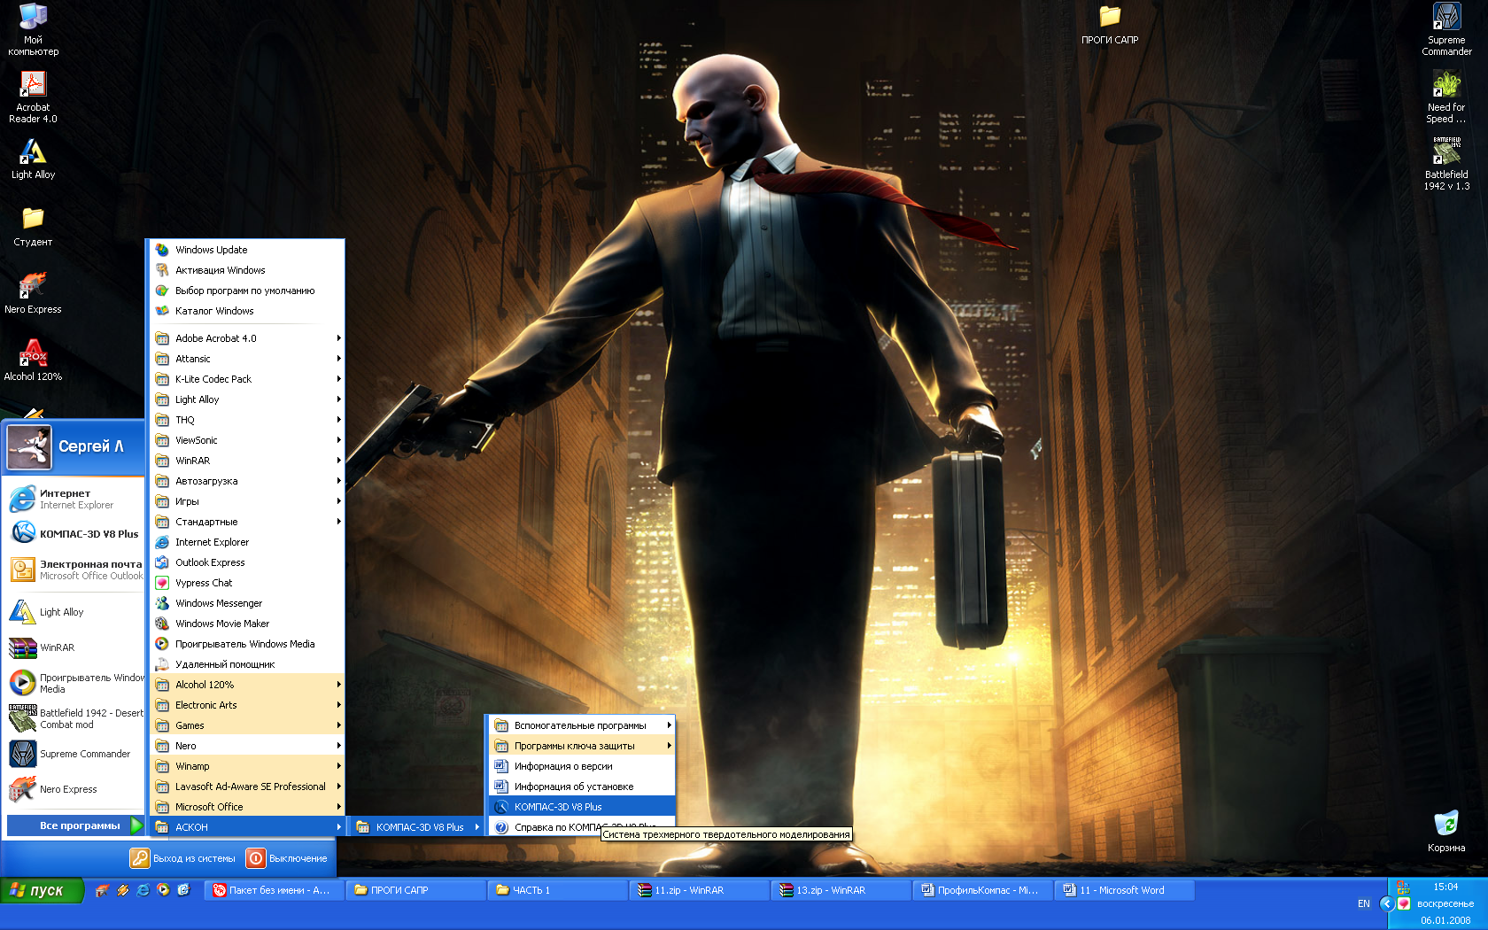The width and height of the screenshot is (1488, 930).
Task: Open the КОМПАС-3D V8 Plus folder submenu
Action: pos(417,827)
